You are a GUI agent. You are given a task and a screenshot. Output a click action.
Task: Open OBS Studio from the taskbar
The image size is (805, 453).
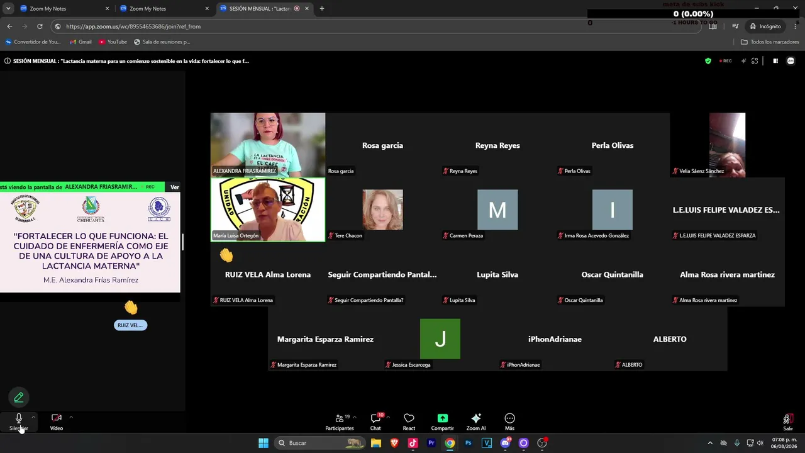(x=542, y=443)
